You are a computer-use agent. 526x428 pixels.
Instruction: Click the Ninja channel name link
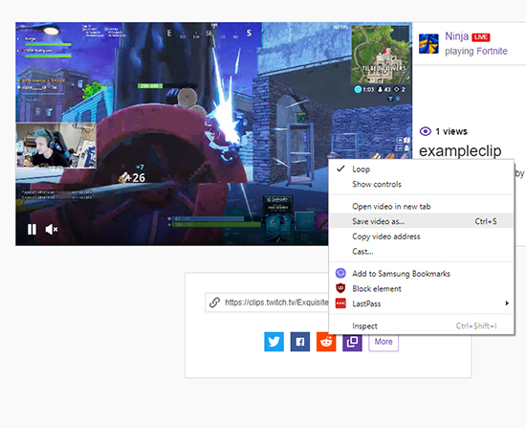(x=456, y=36)
